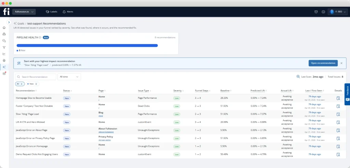350x168 pixels.
Task: Click the info icon beside PIPELINE HEALTH
Action: click(x=40, y=38)
